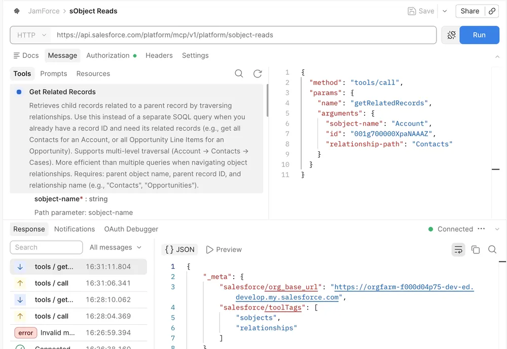Image resolution: width=507 pixels, height=349 pixels.
Task: Click outgoing arrow icon at 16:28:04.369
Action: 20,316
